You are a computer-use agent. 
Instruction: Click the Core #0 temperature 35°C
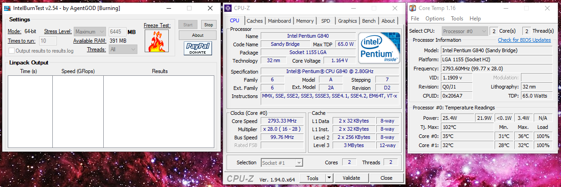click(466, 136)
